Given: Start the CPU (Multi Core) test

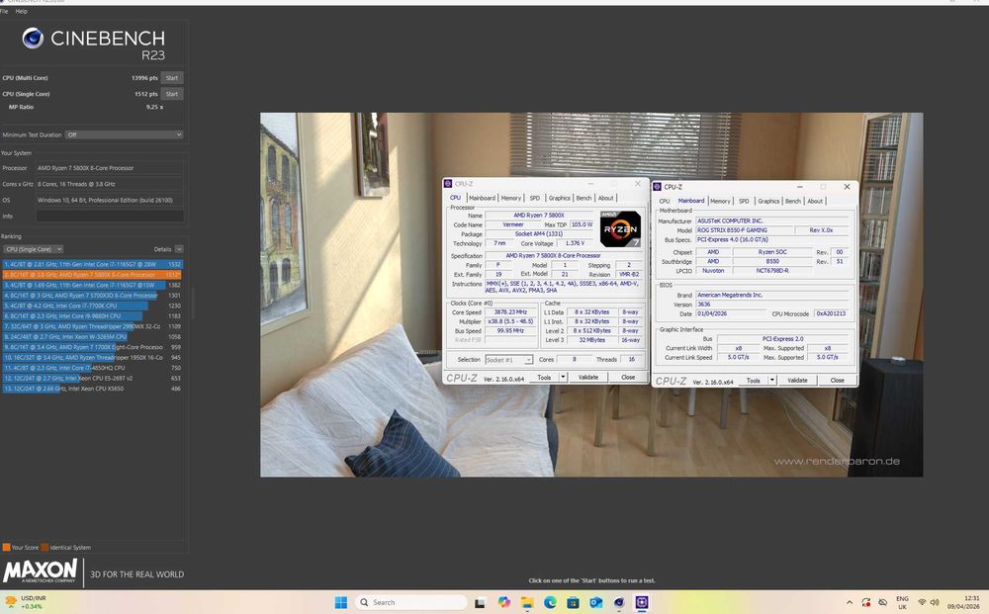Looking at the screenshot, I should click(x=171, y=77).
